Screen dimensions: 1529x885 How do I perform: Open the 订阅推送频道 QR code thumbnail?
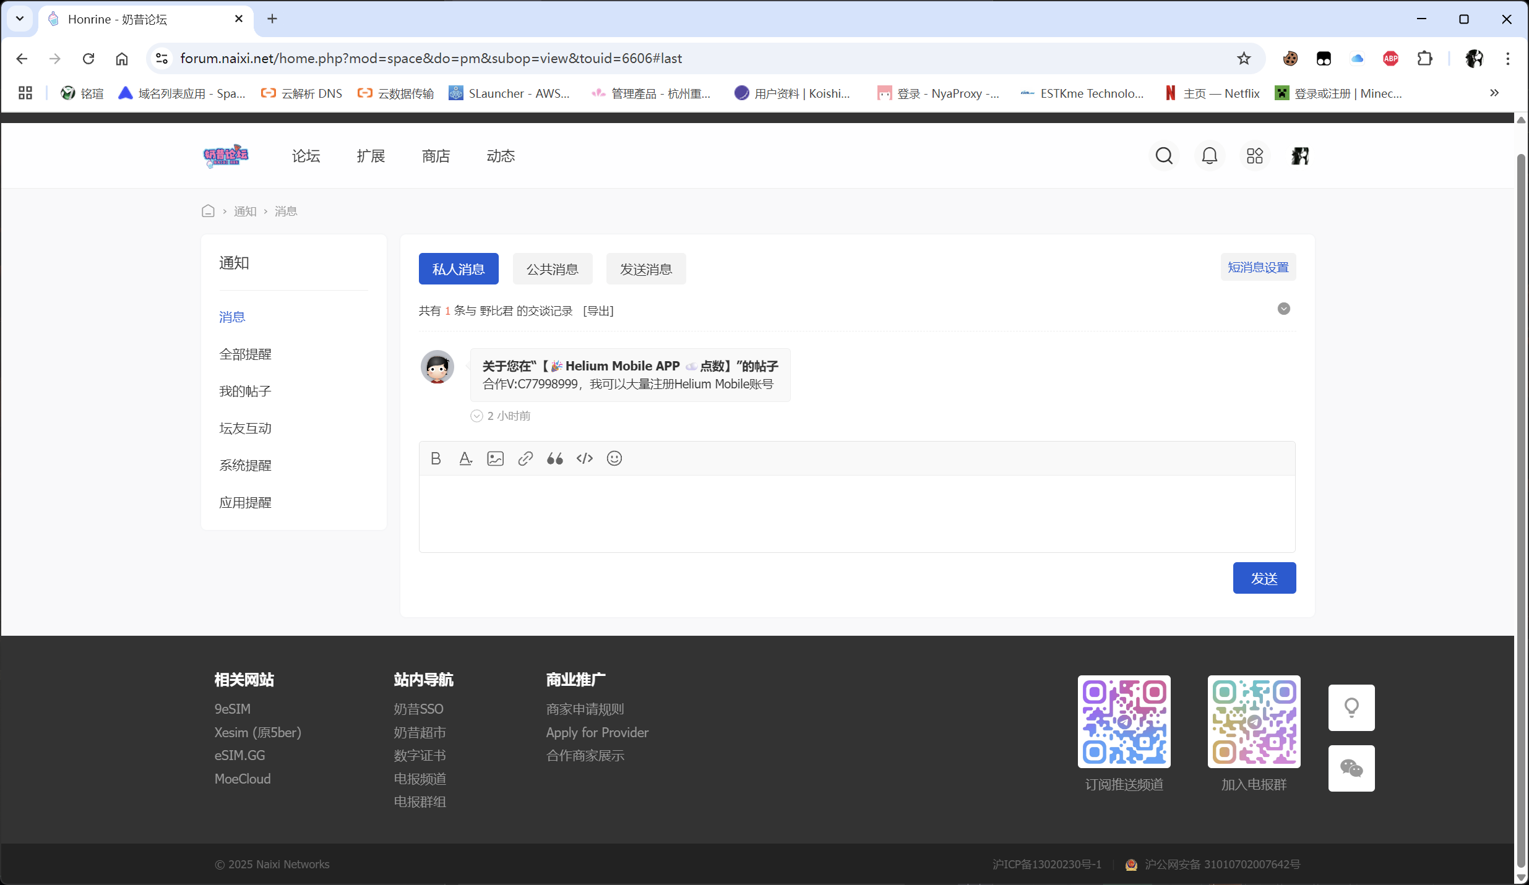click(x=1124, y=721)
